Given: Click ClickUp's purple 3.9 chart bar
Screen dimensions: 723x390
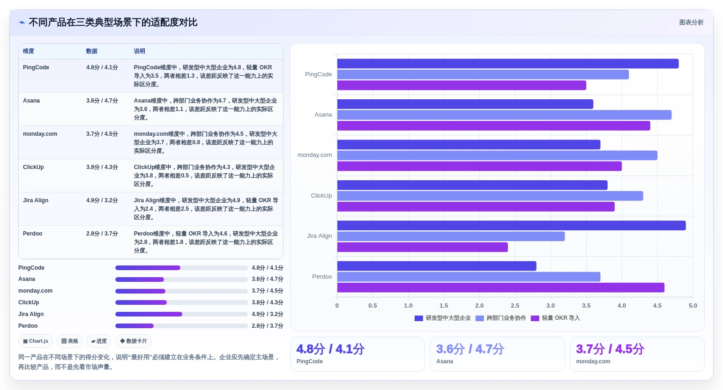Looking at the screenshot, I should 476,206.
